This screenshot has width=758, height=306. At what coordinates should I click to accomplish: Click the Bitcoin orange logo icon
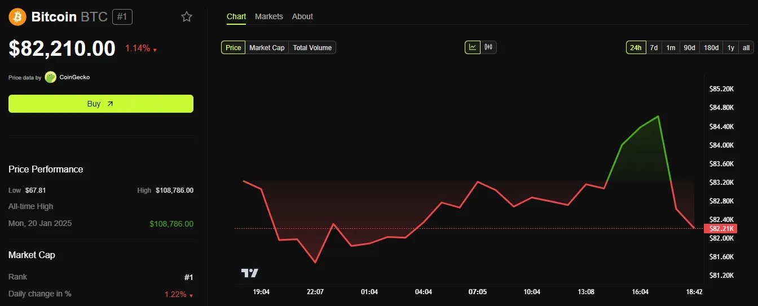[17, 17]
